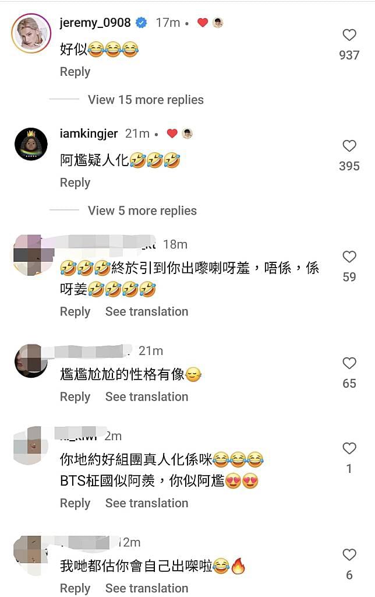The height and width of the screenshot is (597, 375).
Task: Like jeremy_0908's comment with 937 likes
Action: point(349,35)
